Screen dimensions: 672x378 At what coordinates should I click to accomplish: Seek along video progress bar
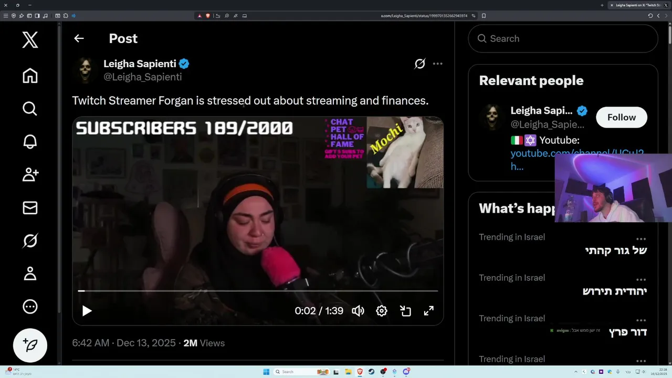tap(258, 290)
